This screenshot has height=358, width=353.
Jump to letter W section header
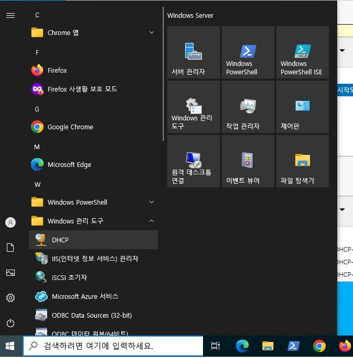[x=37, y=185]
